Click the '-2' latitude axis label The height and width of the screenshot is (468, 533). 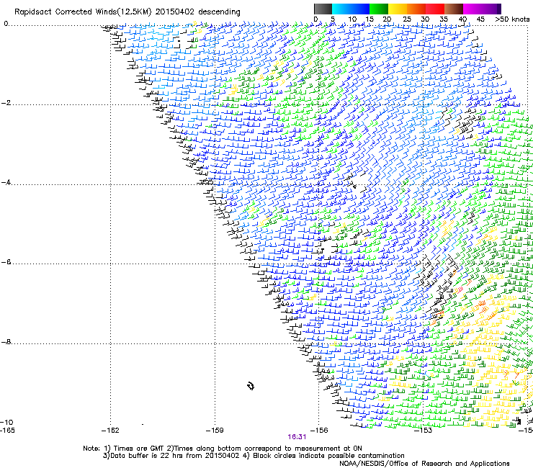6,103
